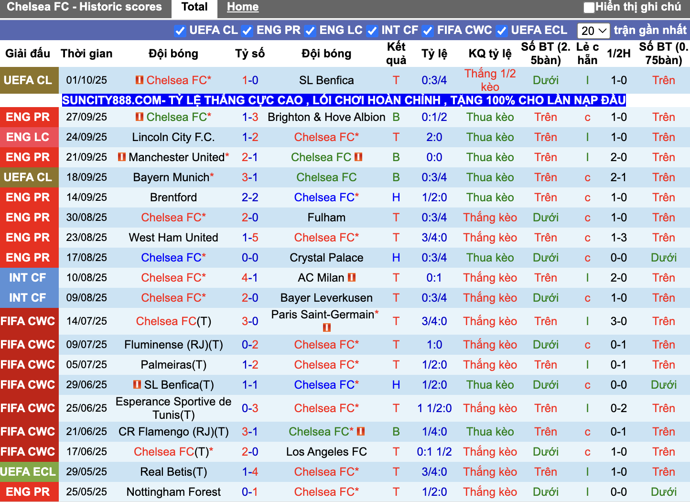This screenshot has width=690, height=502.
Task: Click the 'Giải đấu' column header
Action: coord(28,54)
